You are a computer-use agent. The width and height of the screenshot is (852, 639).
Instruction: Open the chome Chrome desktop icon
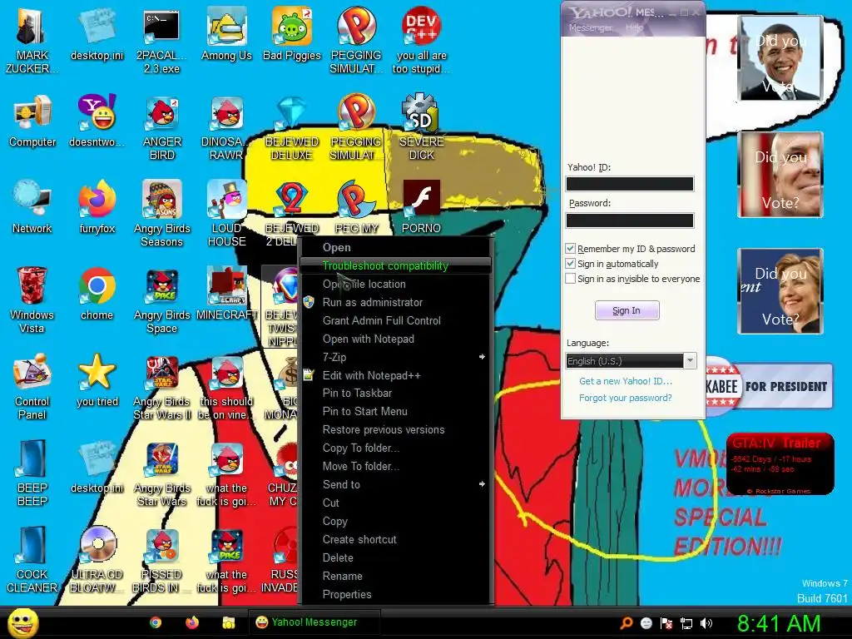pos(97,294)
